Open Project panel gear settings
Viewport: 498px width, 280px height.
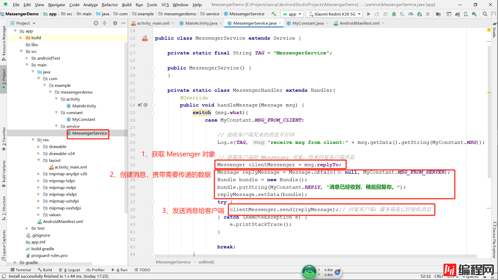115,23
